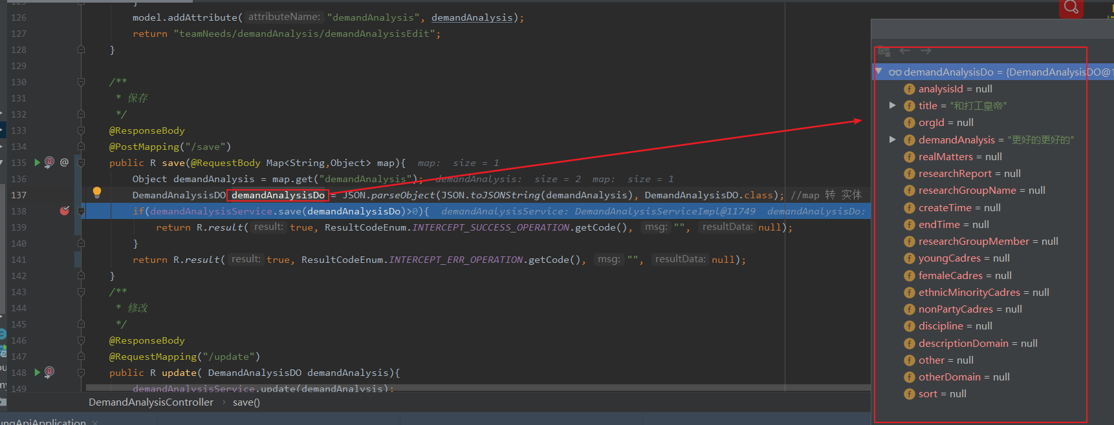Toggle the breakpoint on line 138
The image size is (1114, 425).
pos(65,211)
